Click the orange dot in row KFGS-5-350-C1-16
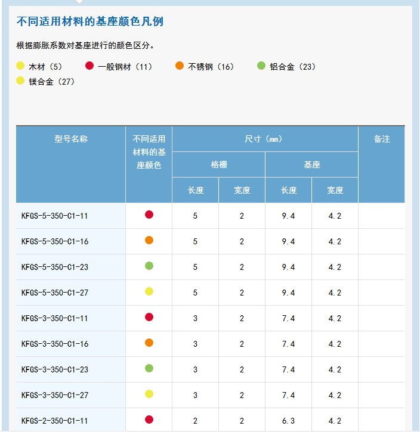420x432 pixels. pos(149,240)
